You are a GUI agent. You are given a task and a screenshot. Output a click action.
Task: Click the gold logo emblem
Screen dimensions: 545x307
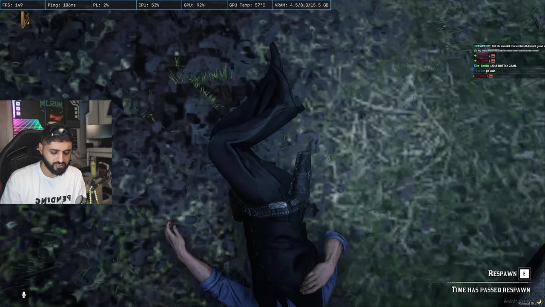(x=25, y=20)
